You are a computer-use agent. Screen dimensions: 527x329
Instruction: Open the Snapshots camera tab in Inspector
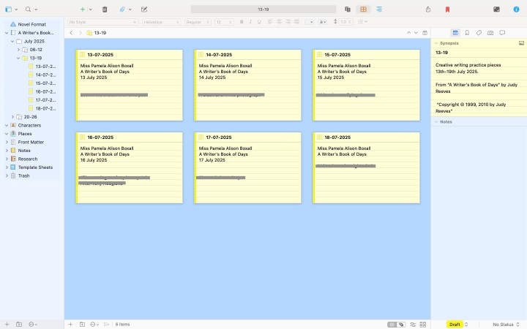490,33
